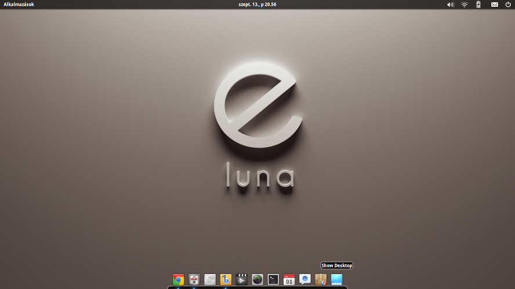Open the Alkalmazások applications menu
The height and width of the screenshot is (289, 515).
point(19,4)
